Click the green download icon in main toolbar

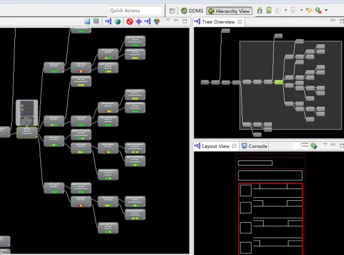tap(260, 11)
